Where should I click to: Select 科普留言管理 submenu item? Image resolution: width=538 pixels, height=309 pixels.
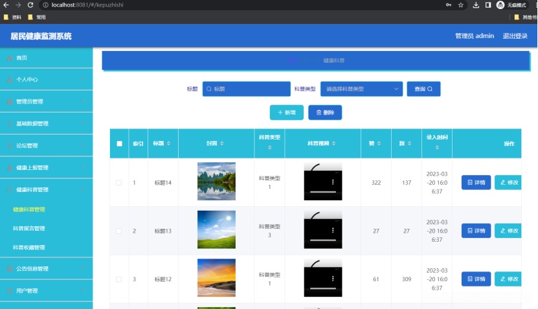tap(29, 228)
